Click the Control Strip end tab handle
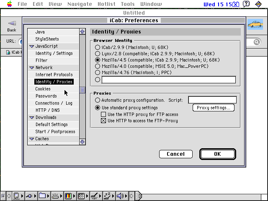 coord(139,196)
